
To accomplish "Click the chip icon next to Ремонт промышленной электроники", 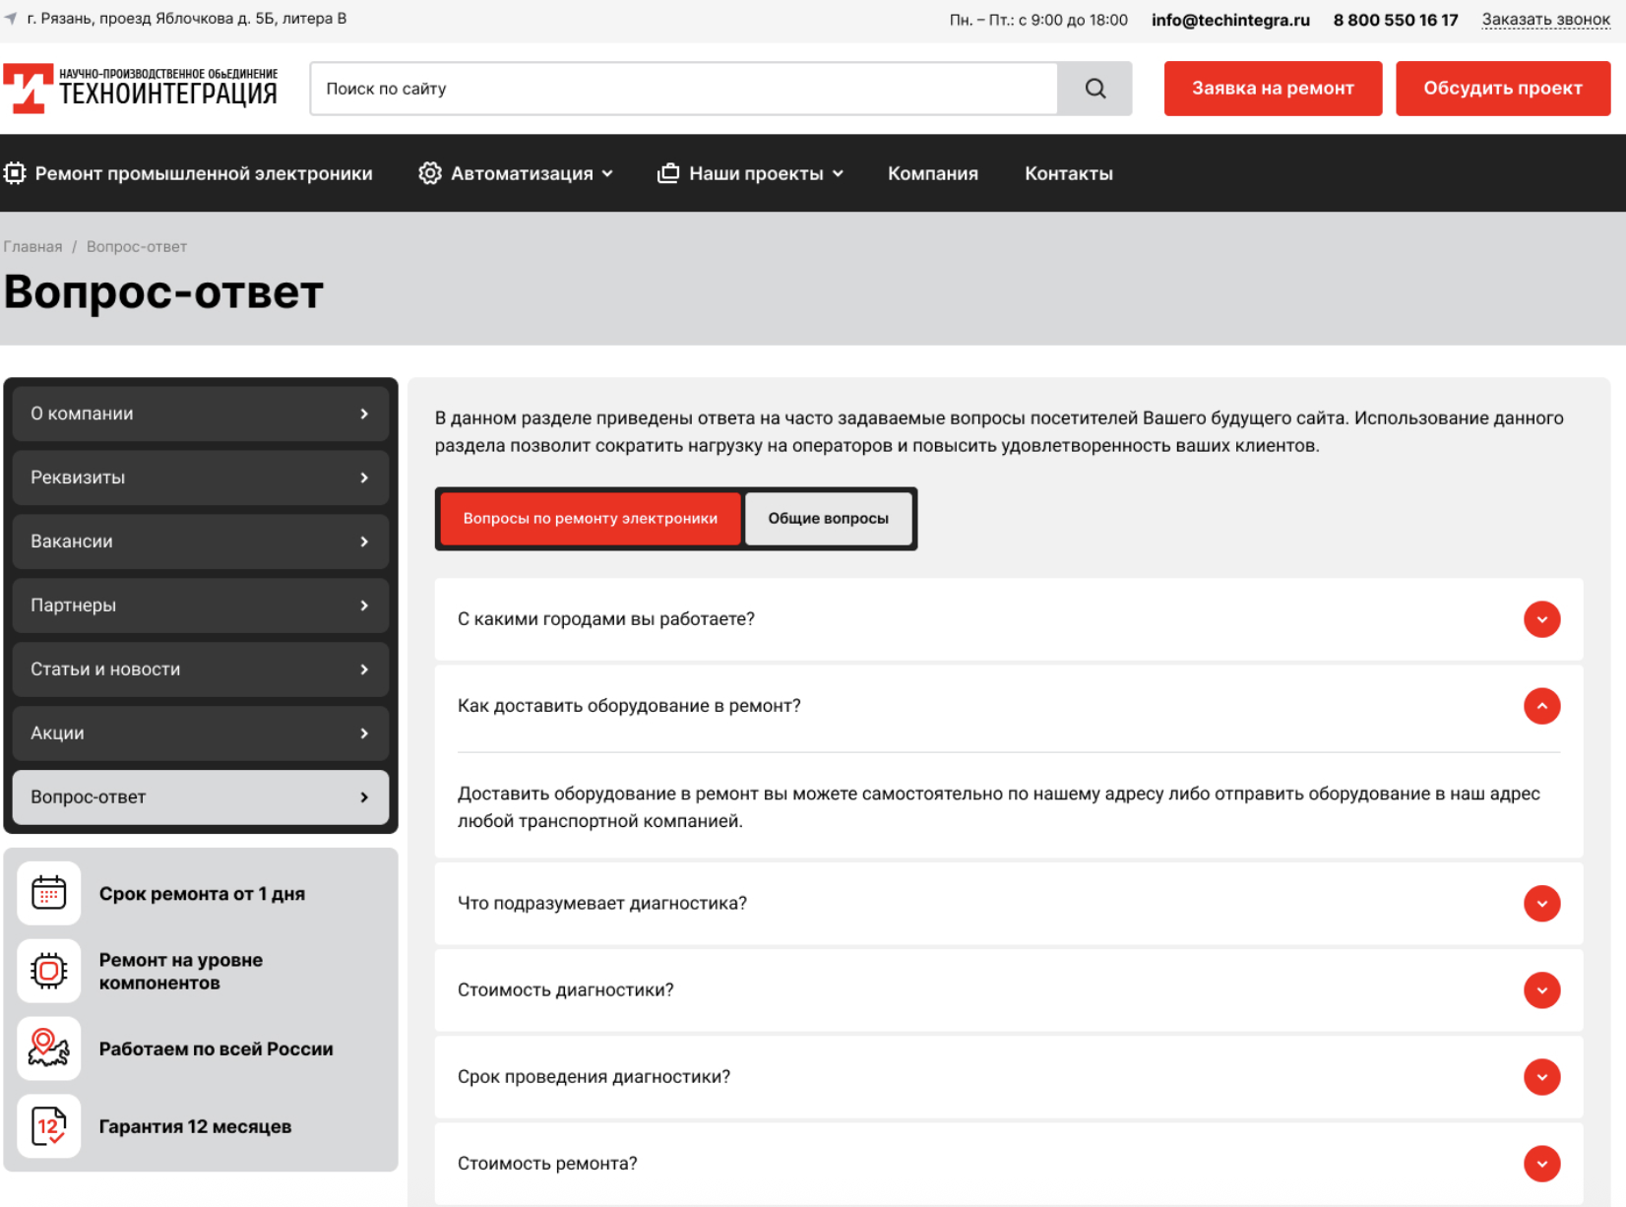I will pyautogui.click(x=15, y=173).
